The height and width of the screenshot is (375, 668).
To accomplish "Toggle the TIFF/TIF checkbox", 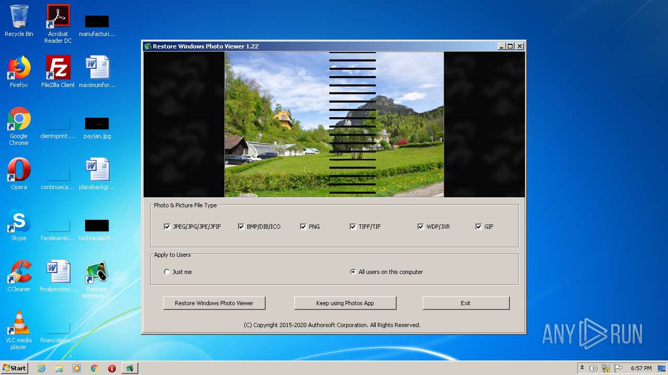I will pos(353,227).
